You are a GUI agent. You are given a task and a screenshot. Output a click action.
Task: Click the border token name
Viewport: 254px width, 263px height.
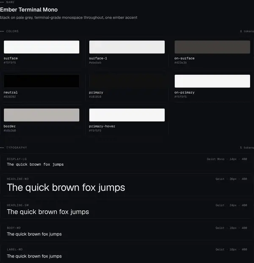click(10, 126)
